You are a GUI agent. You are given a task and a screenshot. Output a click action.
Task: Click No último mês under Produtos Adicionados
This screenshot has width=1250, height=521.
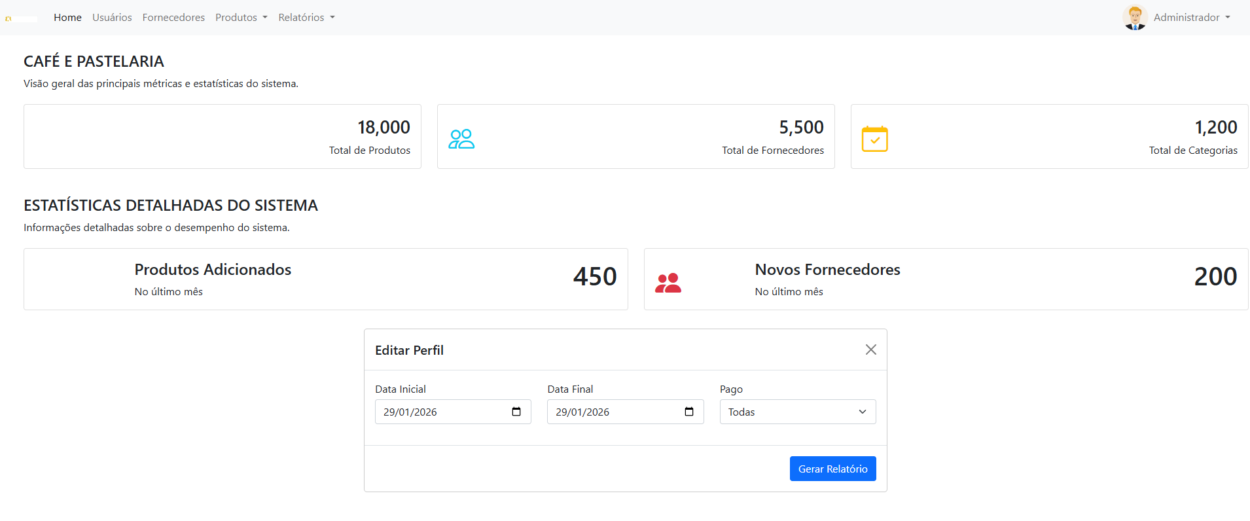(x=168, y=292)
